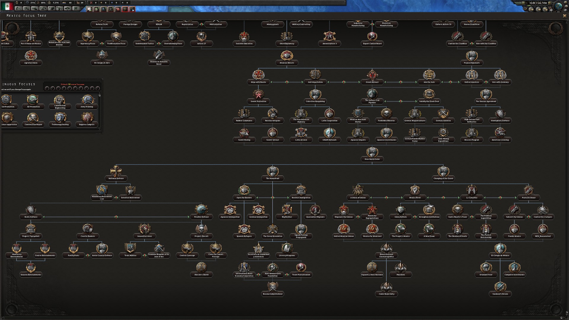Select the New World Order focus icon

point(372,152)
